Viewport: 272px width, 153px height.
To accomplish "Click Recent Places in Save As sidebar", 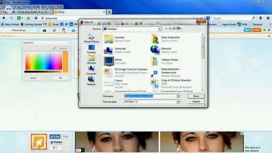I will coord(91,38).
